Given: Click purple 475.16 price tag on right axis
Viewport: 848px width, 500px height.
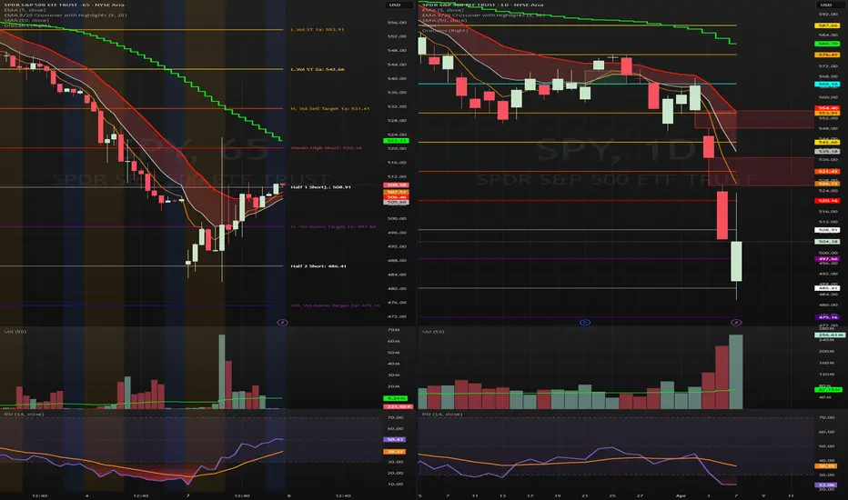Looking at the screenshot, I should click(x=827, y=317).
